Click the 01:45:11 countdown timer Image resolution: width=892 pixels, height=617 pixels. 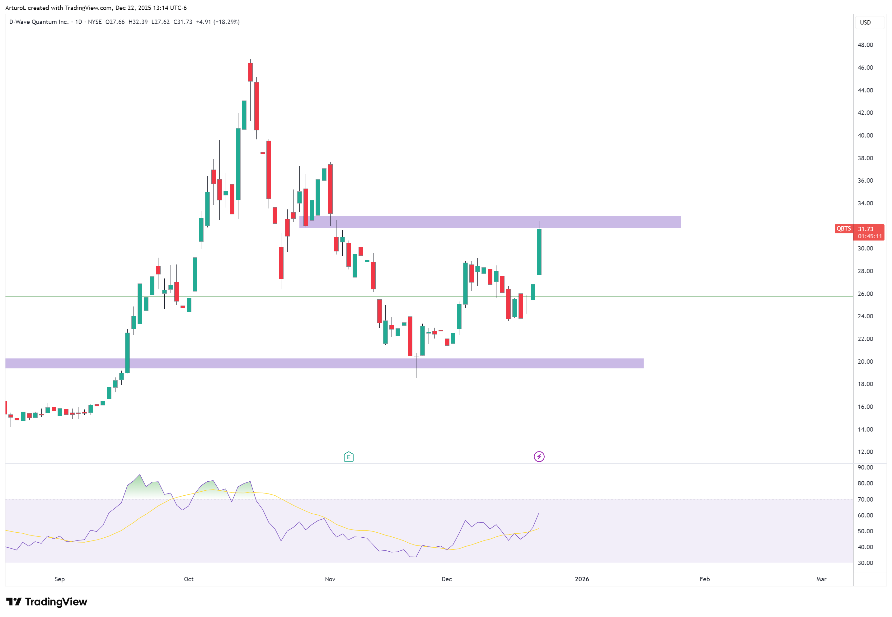point(870,236)
